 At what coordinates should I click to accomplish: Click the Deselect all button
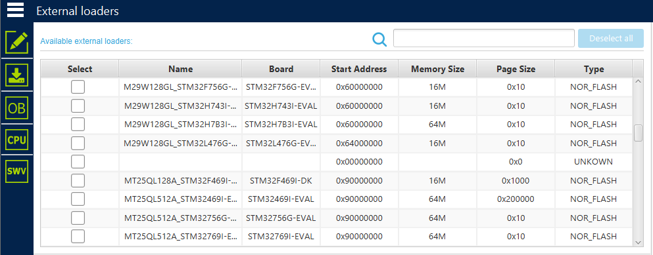611,39
